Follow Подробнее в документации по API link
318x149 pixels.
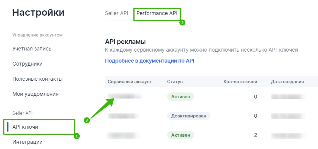[x=149, y=61]
